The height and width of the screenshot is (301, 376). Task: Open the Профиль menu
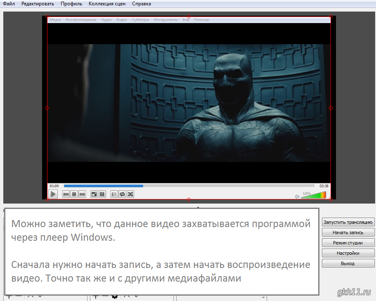coord(71,4)
